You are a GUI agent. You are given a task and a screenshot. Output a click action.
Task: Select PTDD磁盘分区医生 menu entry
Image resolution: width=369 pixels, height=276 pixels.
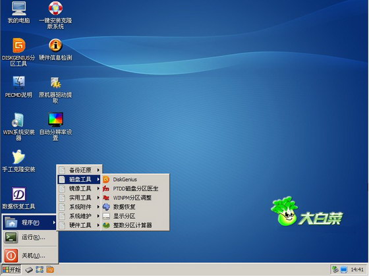tap(135, 188)
